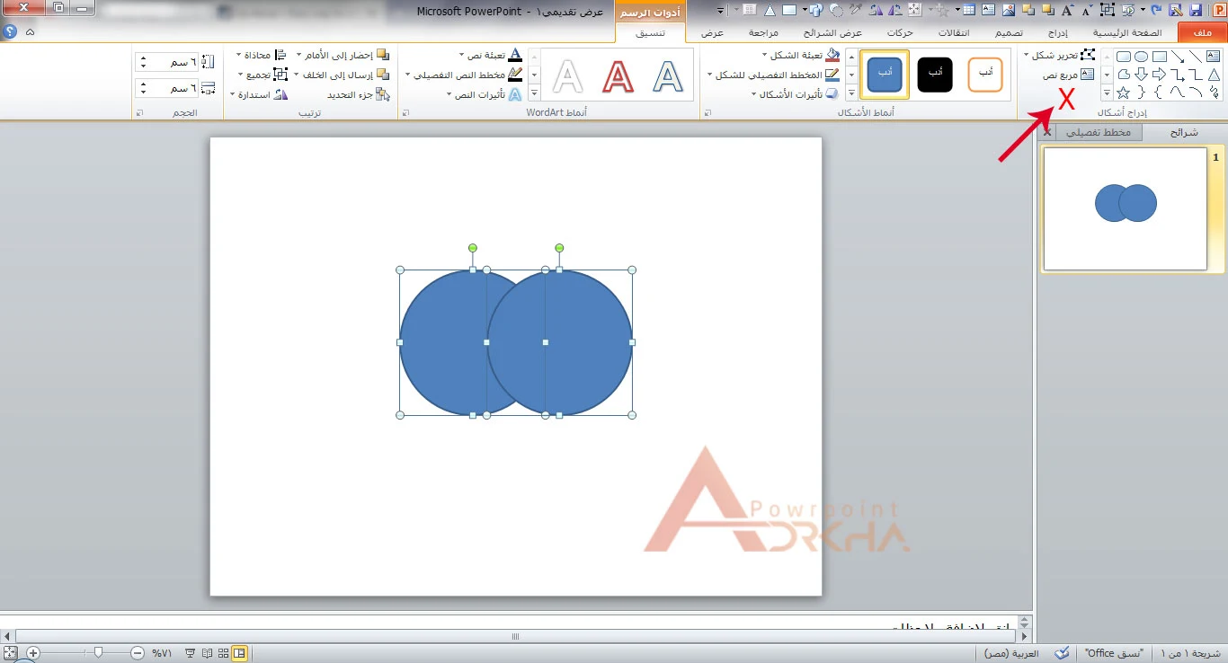Viewport: 1228px width, 663px height.
Task: Select the arrow line shape in gallery
Action: (x=1178, y=56)
